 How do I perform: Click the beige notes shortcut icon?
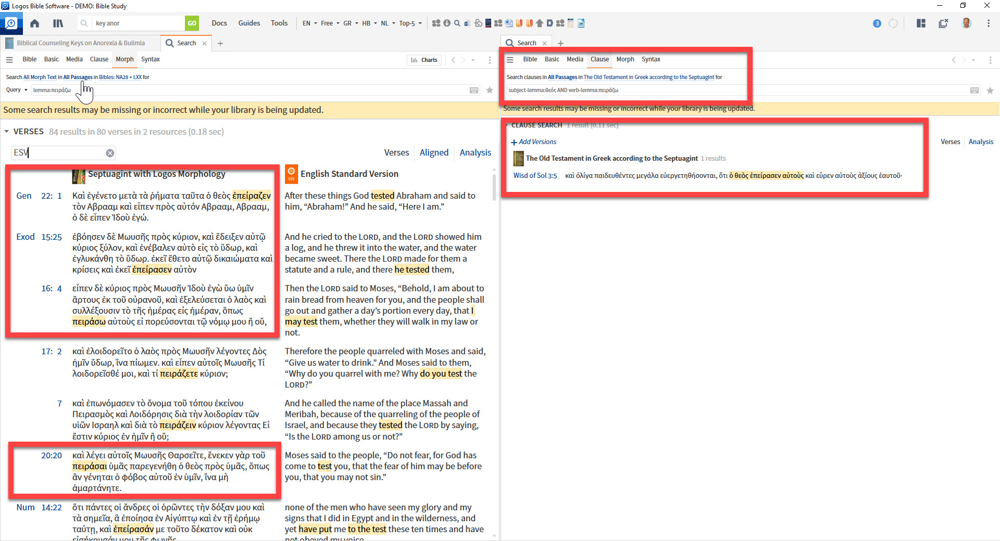point(571,23)
